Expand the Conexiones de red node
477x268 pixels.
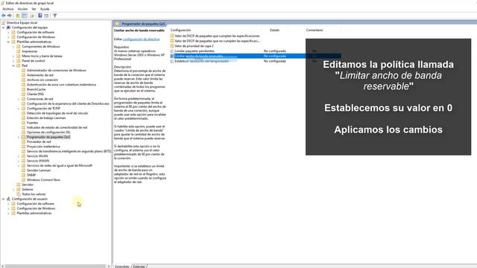18,99
